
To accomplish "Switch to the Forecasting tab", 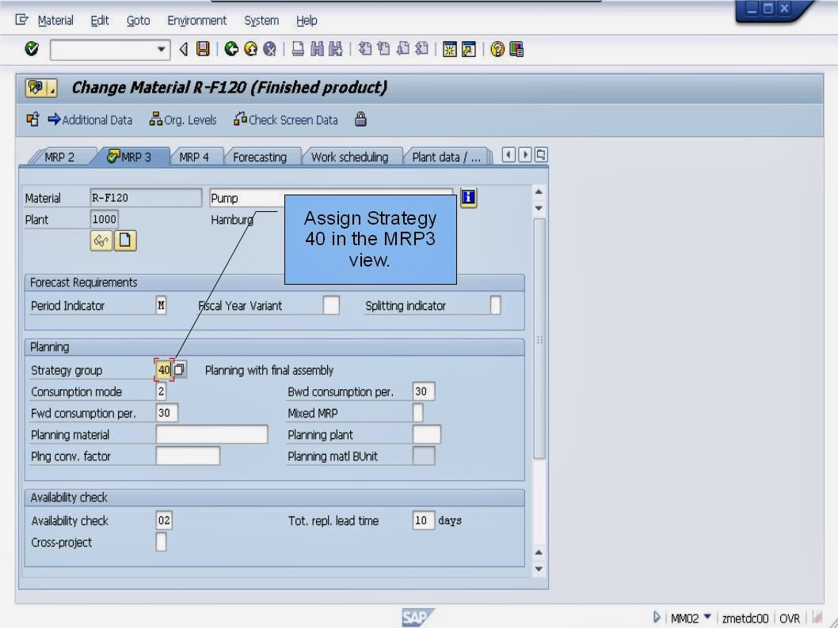I will (x=262, y=156).
